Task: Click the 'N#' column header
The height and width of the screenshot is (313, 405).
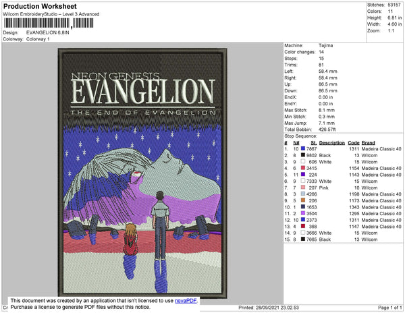Action: click(x=296, y=143)
